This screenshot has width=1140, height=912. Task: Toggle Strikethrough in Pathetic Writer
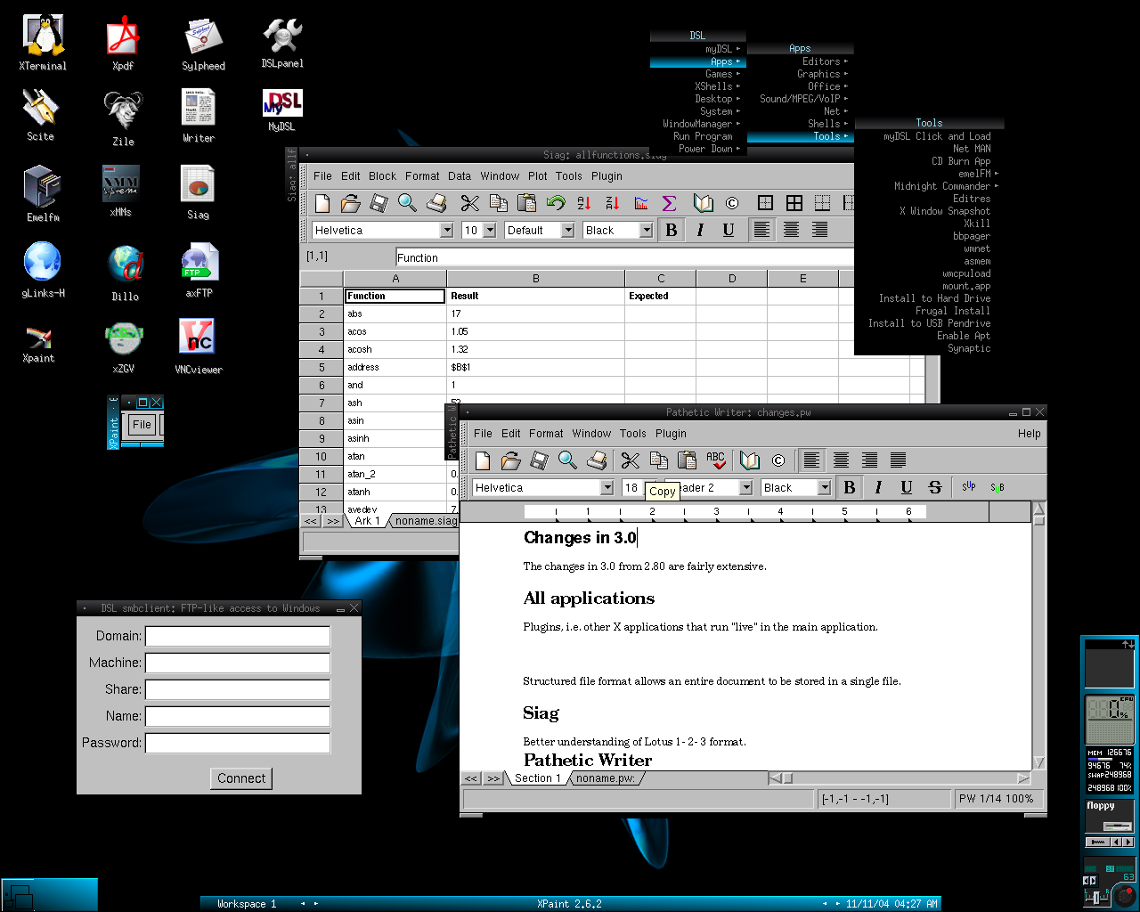pos(935,487)
